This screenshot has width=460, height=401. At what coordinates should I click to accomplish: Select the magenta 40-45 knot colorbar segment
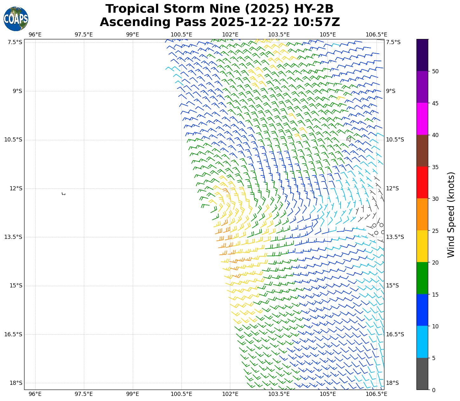point(422,119)
